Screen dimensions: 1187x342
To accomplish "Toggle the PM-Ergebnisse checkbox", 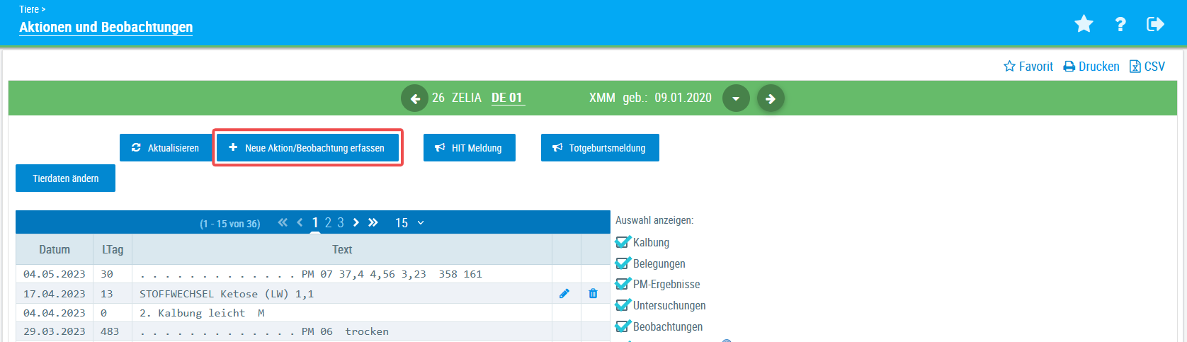I will coord(623,284).
